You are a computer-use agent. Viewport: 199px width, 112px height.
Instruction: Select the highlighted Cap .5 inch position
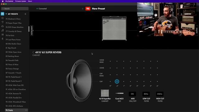click(117, 82)
